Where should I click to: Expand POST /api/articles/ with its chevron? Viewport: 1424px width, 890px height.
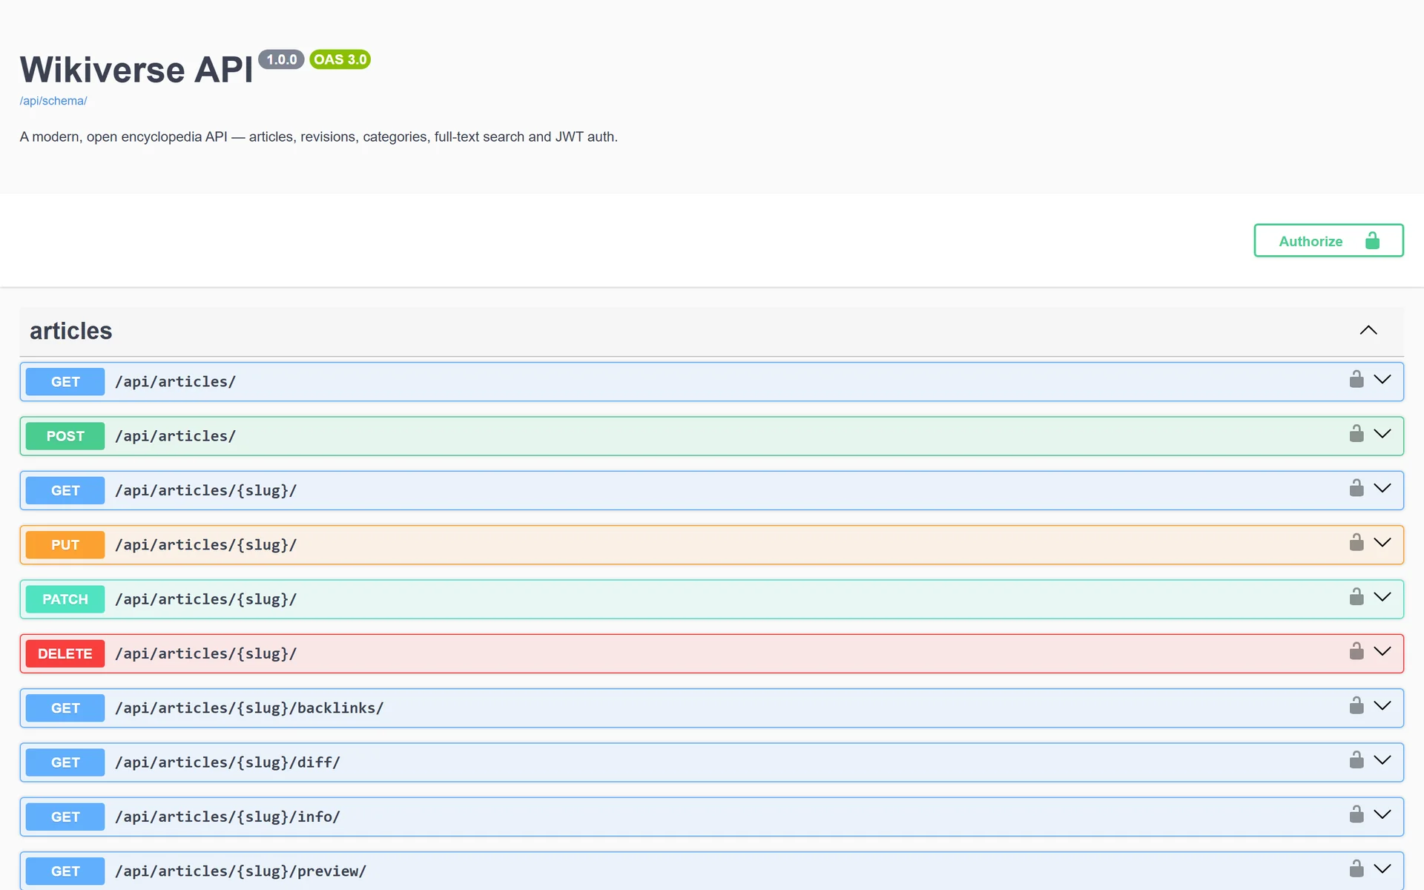[1382, 433]
